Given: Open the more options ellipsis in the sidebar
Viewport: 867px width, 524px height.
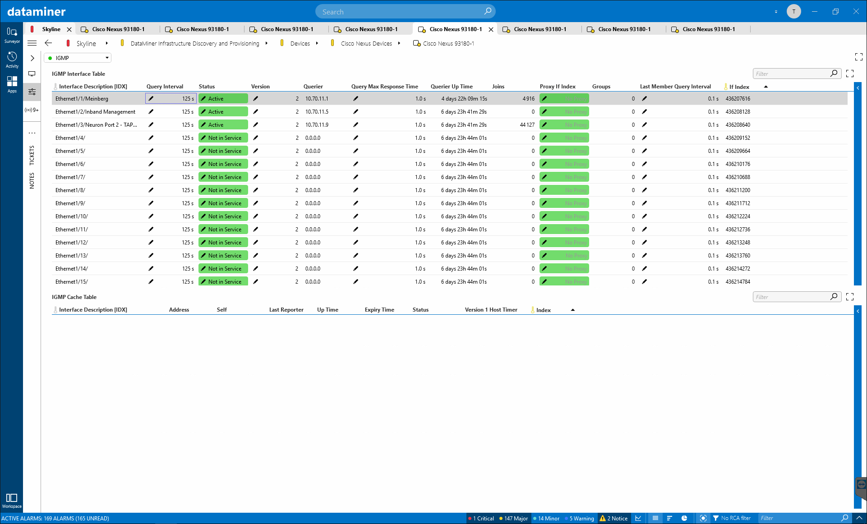Looking at the screenshot, I should (x=32, y=133).
